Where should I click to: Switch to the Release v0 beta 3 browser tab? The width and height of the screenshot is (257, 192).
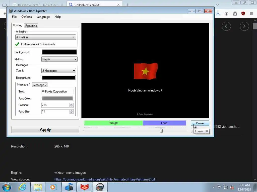click(x=38, y=5)
